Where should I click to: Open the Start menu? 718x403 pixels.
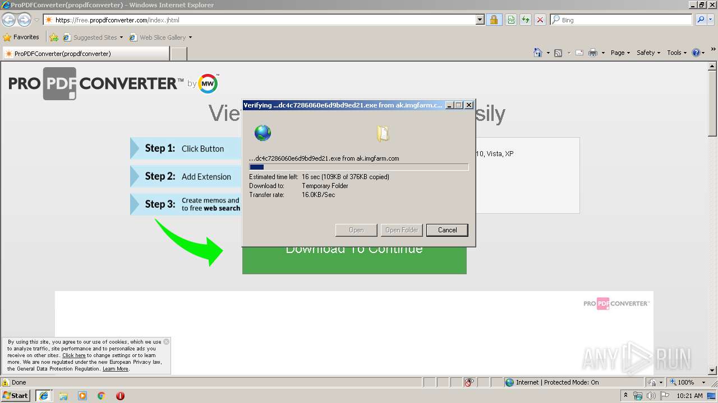(16, 396)
